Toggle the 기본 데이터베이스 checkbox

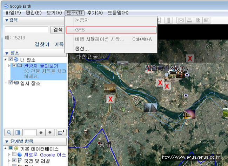pyautogui.click(x=11, y=148)
